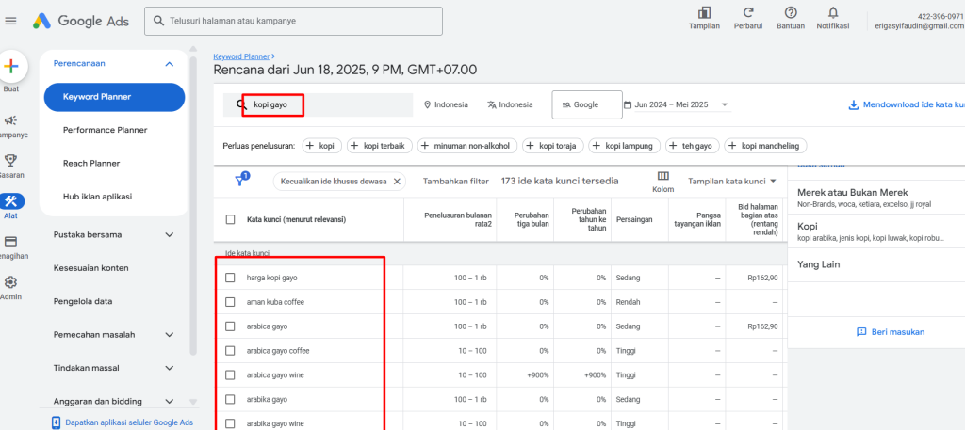This screenshot has height=430, width=965.
Task: Add 'kopi' to broaden search
Action: 320,146
